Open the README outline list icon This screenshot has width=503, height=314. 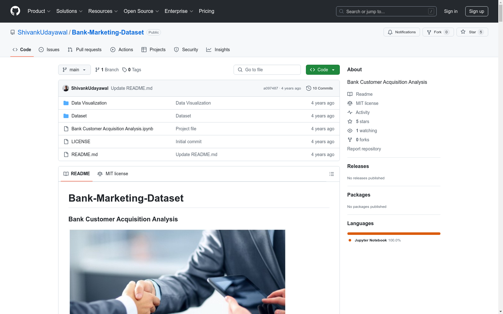[x=332, y=174]
